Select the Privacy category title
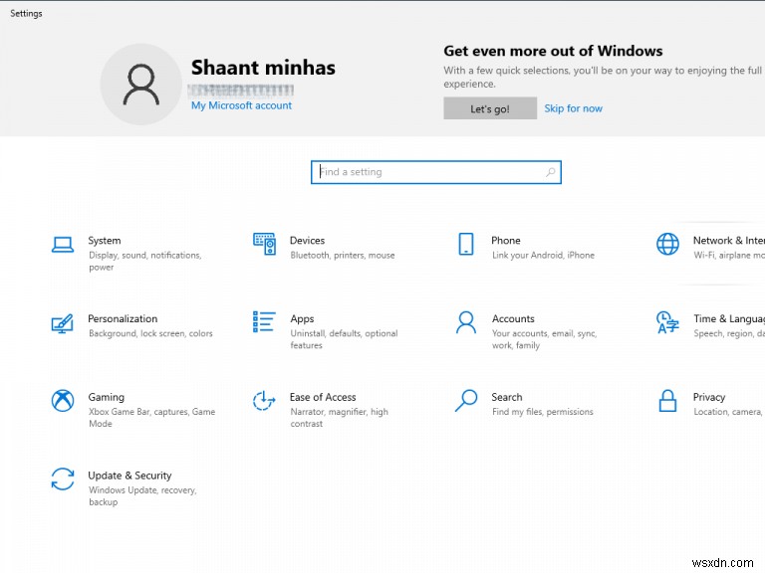The height and width of the screenshot is (573, 765). point(709,397)
